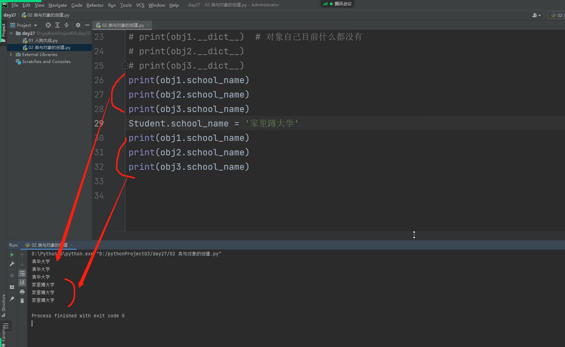Open the Window menu
The height and width of the screenshot is (347, 565).
point(157,5)
